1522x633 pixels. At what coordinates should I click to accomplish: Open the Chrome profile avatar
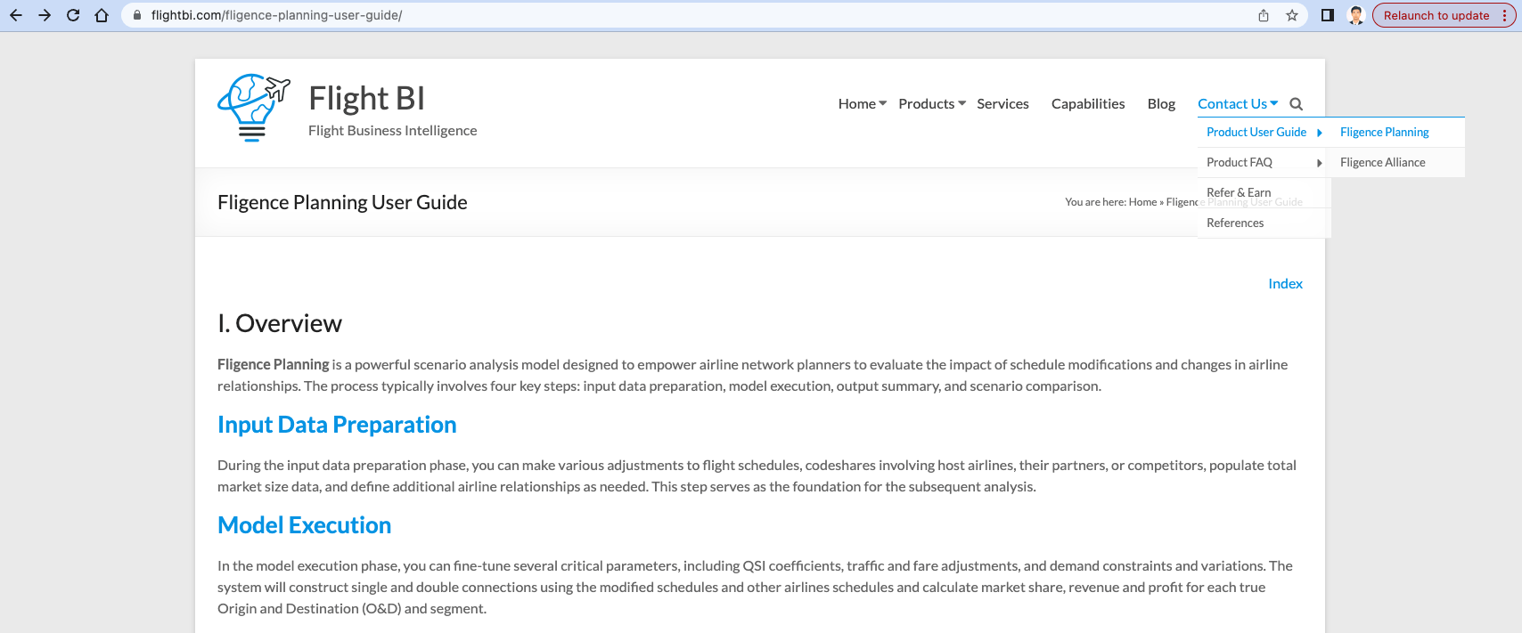click(1356, 15)
